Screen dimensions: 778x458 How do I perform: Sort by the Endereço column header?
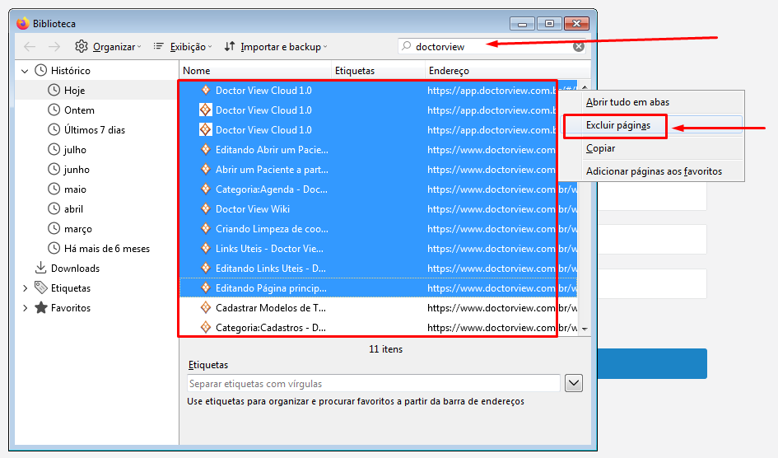click(449, 71)
